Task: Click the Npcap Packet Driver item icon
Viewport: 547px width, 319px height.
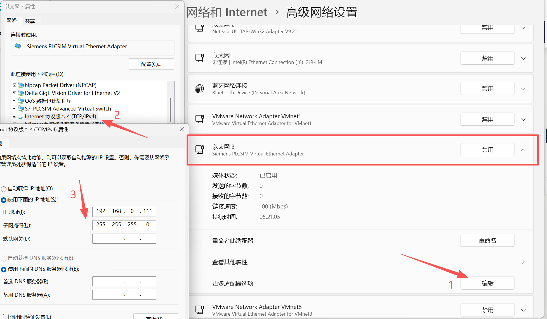Action: click(21, 85)
